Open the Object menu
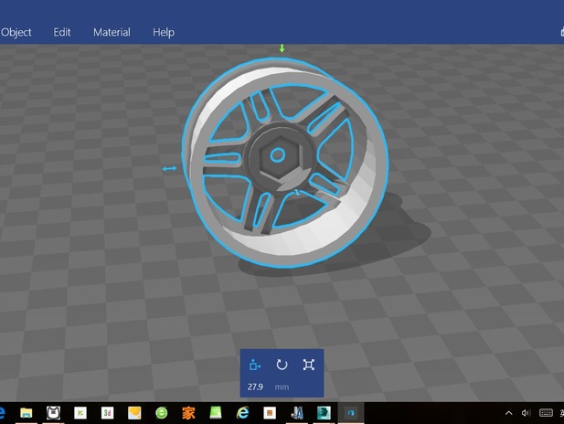The width and height of the screenshot is (564, 424). pos(16,32)
